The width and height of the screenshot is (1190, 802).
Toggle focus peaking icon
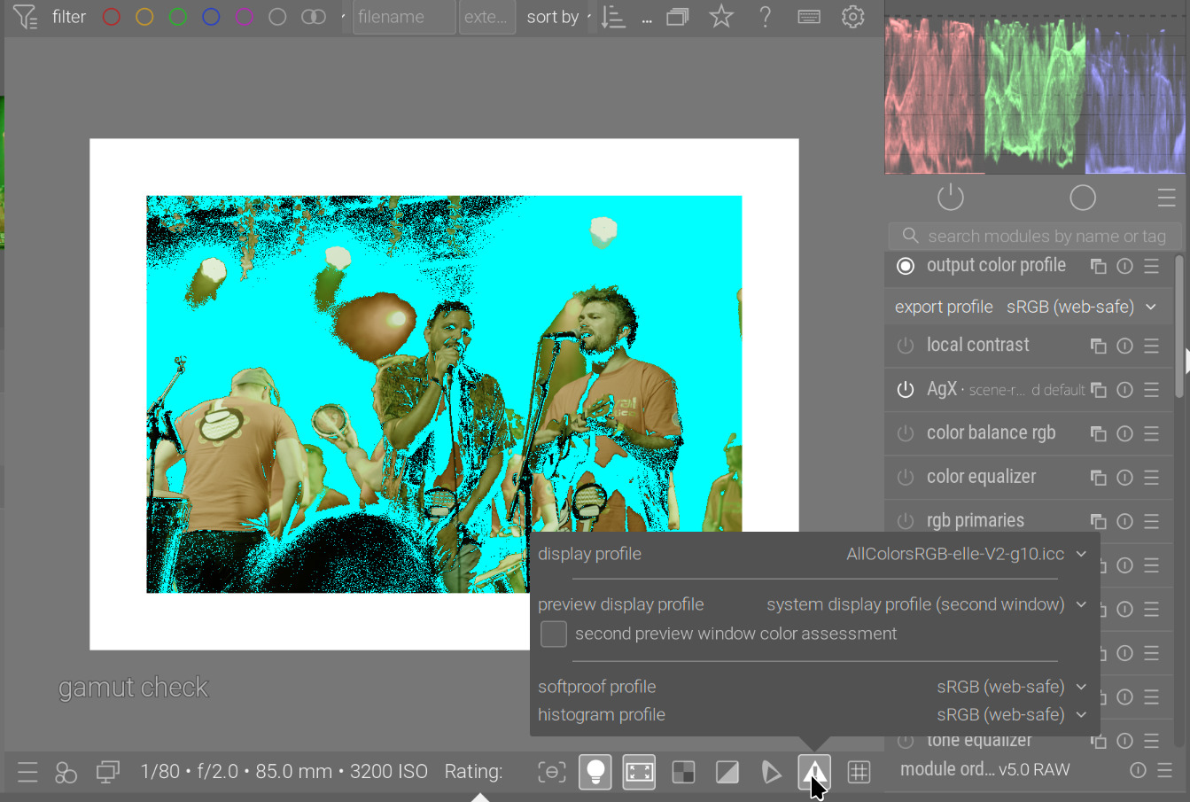pos(552,772)
